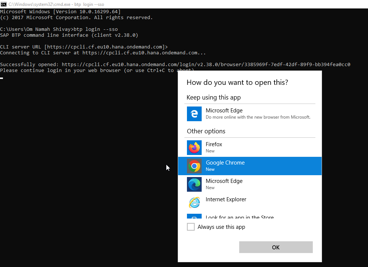This screenshot has height=267, width=368.
Task: Click the 'CLI server URL' prompt line
Action: pos(84,47)
